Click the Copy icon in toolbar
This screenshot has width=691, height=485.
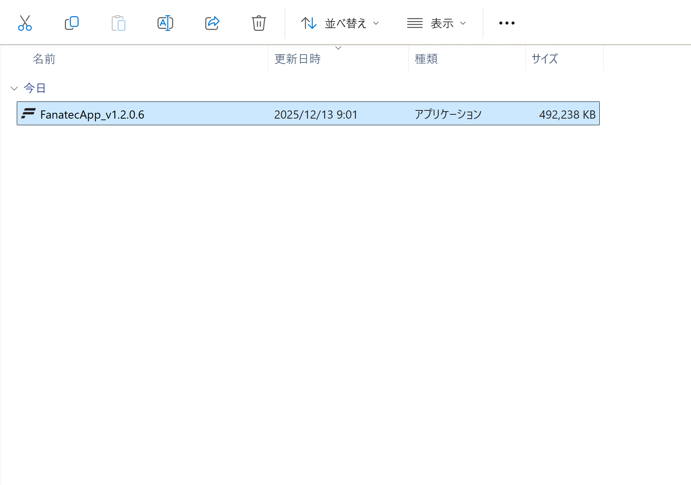(x=72, y=23)
